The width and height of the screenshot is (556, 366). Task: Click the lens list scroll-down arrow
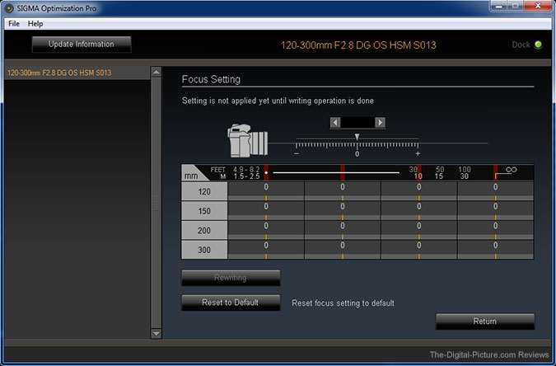click(156, 333)
